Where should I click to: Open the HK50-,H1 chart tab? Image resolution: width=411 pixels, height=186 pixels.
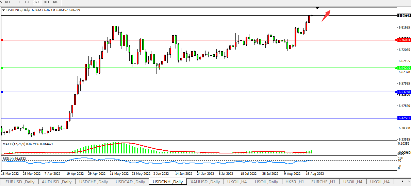click(x=295, y=182)
